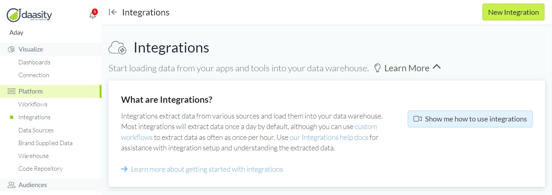Screen dimensions: 552x195
Task: Collapse sidebar using the arrow icon
Action: 113,12
